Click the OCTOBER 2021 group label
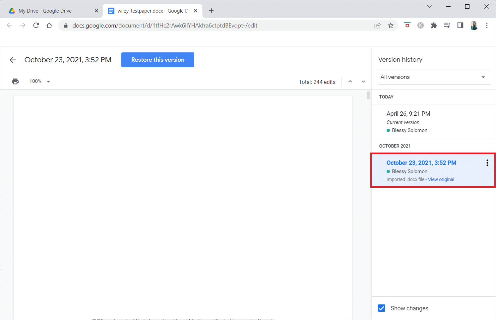The image size is (496, 320). pos(395,146)
